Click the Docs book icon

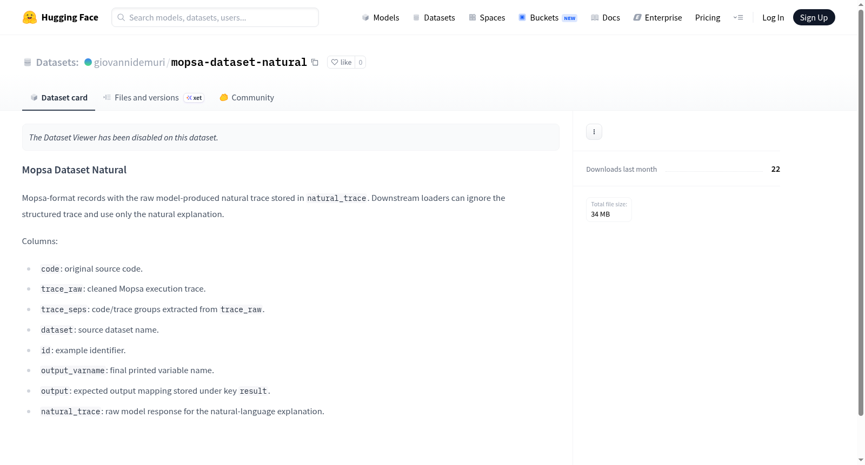pyautogui.click(x=595, y=17)
